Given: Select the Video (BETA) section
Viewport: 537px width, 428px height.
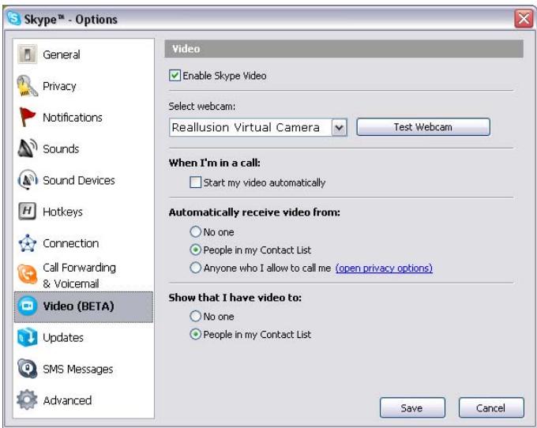Looking at the screenshot, I should point(84,307).
